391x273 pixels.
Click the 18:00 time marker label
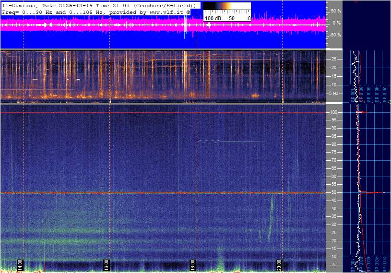pos(192,265)
